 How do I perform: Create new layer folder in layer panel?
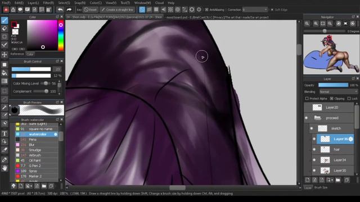(x=337, y=180)
